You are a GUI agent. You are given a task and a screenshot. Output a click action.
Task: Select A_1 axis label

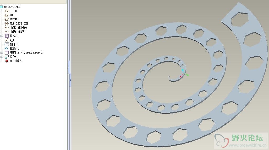12,40
